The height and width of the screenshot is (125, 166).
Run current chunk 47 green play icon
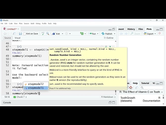click(110, 47)
